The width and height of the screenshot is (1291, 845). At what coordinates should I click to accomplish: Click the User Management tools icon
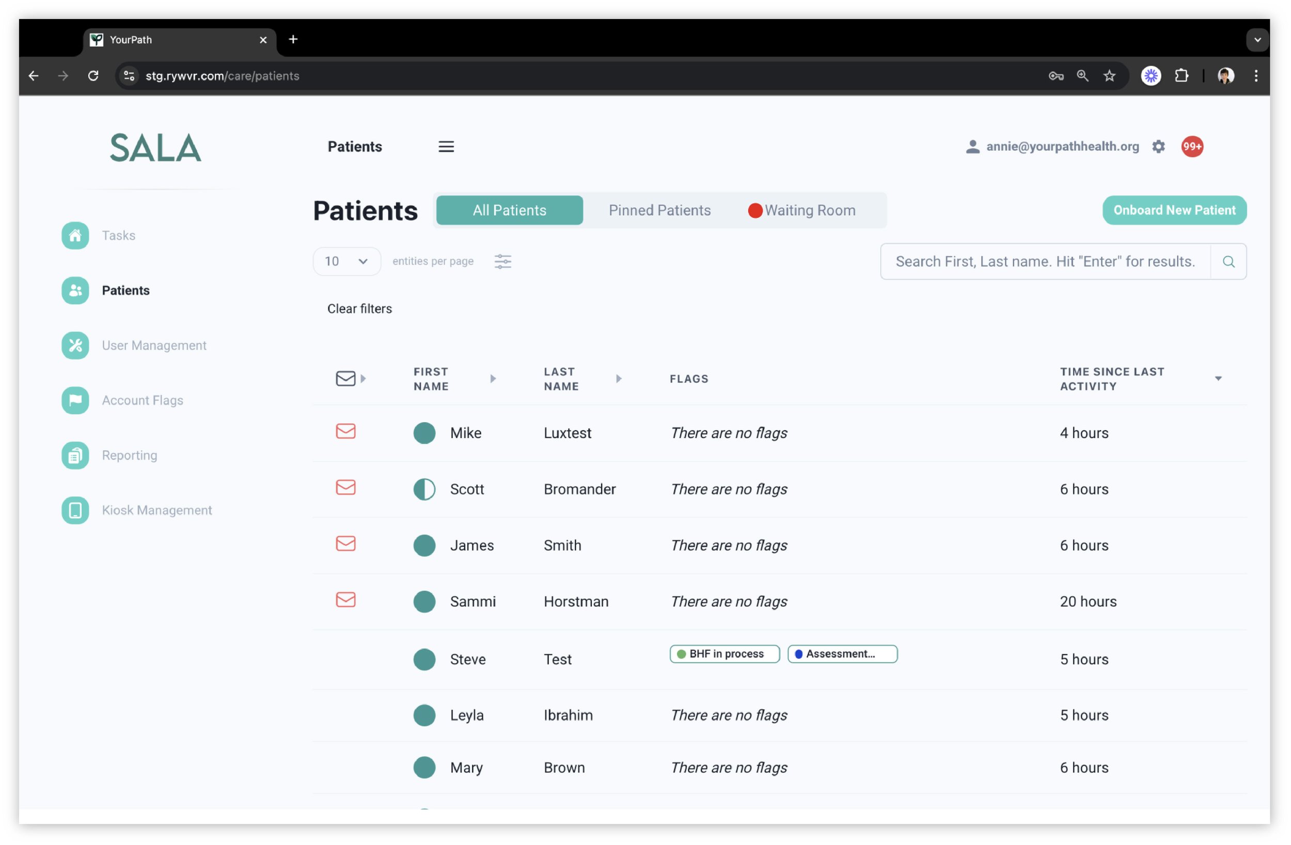point(75,345)
